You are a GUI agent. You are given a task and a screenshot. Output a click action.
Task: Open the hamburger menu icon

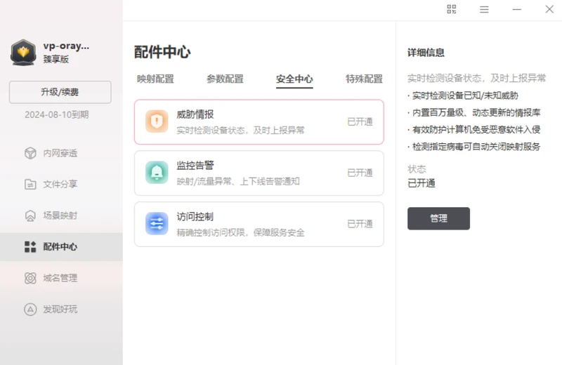coord(484,9)
